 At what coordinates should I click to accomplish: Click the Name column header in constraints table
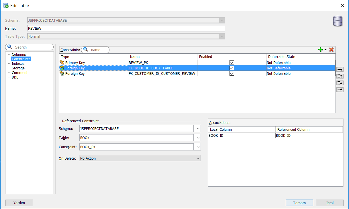point(163,57)
